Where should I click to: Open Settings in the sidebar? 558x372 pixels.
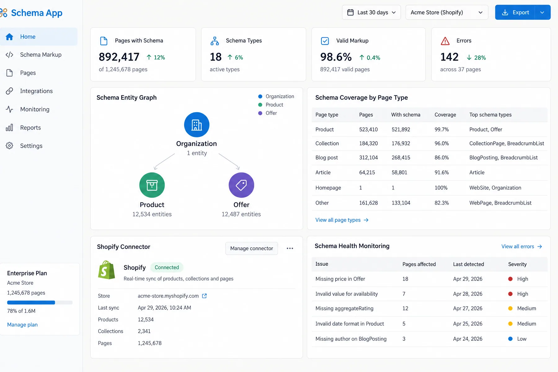click(x=38, y=146)
